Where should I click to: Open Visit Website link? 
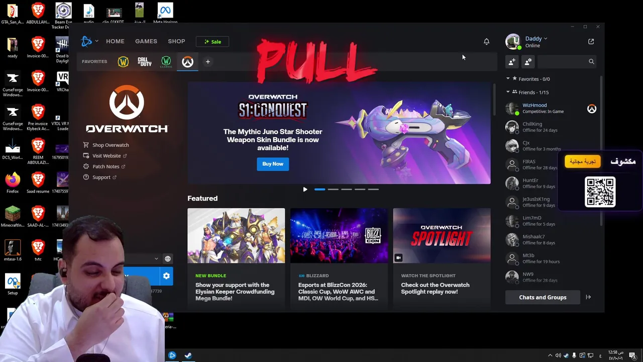click(x=105, y=156)
